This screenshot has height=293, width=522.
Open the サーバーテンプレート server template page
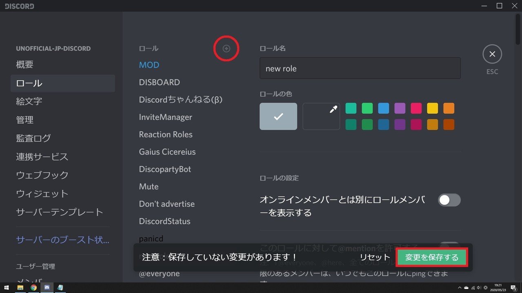tap(63, 212)
